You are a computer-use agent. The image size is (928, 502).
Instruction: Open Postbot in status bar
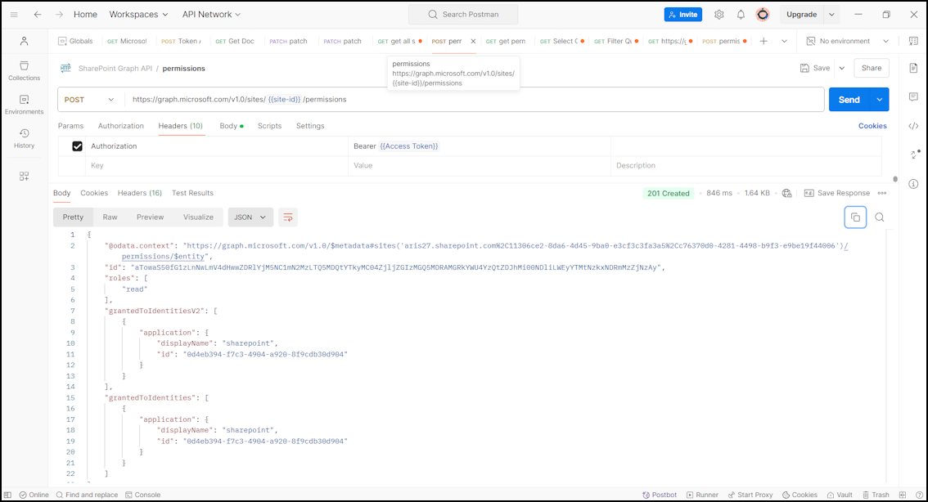click(660, 495)
